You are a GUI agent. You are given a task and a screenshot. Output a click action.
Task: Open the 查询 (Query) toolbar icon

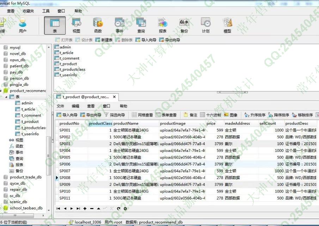pyautogui.click(x=141, y=25)
